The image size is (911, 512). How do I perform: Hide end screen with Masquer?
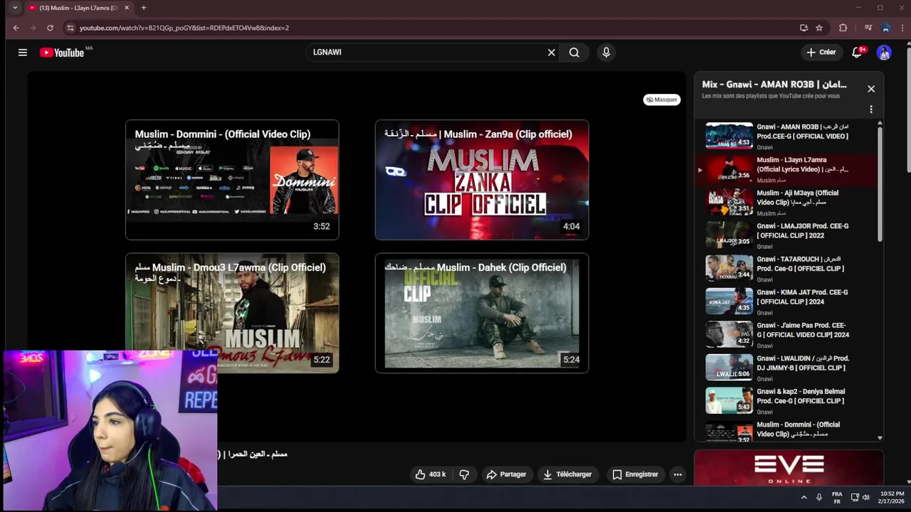pyautogui.click(x=661, y=100)
